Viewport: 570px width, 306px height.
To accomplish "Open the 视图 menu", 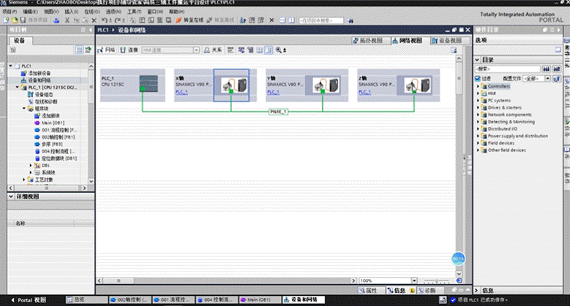I will point(51,12).
